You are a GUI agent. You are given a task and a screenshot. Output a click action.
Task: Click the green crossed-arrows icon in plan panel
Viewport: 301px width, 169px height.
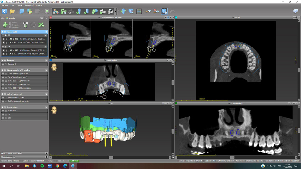pyautogui.click(x=41, y=25)
